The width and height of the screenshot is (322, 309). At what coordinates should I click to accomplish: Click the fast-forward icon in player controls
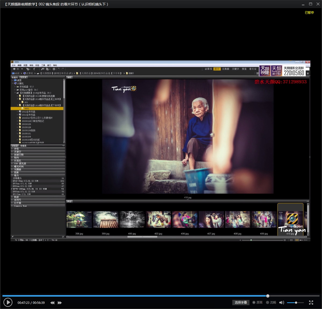point(60,303)
